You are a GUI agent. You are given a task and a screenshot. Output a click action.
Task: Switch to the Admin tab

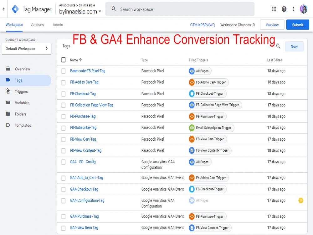[58, 24]
